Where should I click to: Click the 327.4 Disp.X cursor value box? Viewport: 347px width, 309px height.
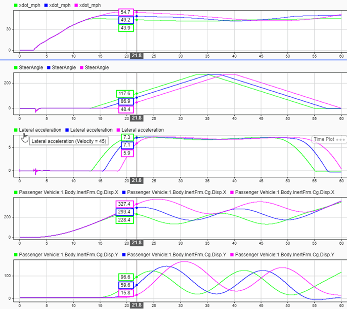pos(125,204)
